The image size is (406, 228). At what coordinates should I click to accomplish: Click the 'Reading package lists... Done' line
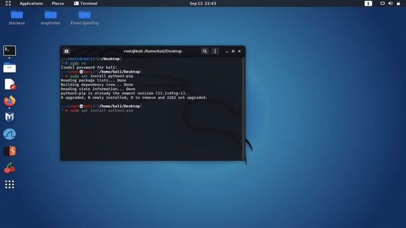tap(93, 80)
